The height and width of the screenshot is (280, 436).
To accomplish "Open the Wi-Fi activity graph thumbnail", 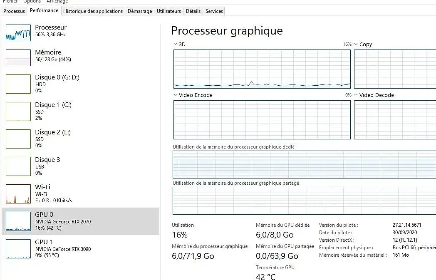I will click(18, 193).
